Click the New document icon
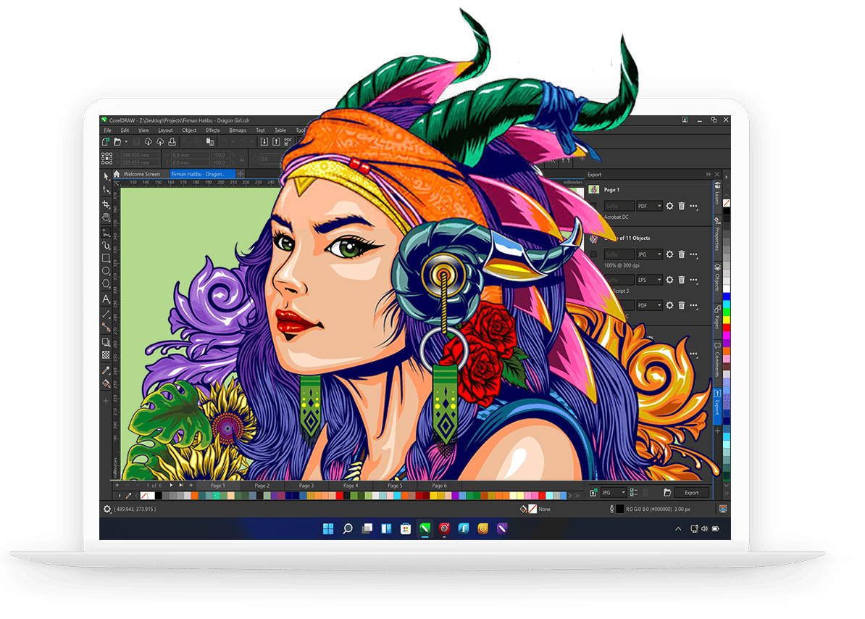Screen dimensions: 865x619 (106, 142)
